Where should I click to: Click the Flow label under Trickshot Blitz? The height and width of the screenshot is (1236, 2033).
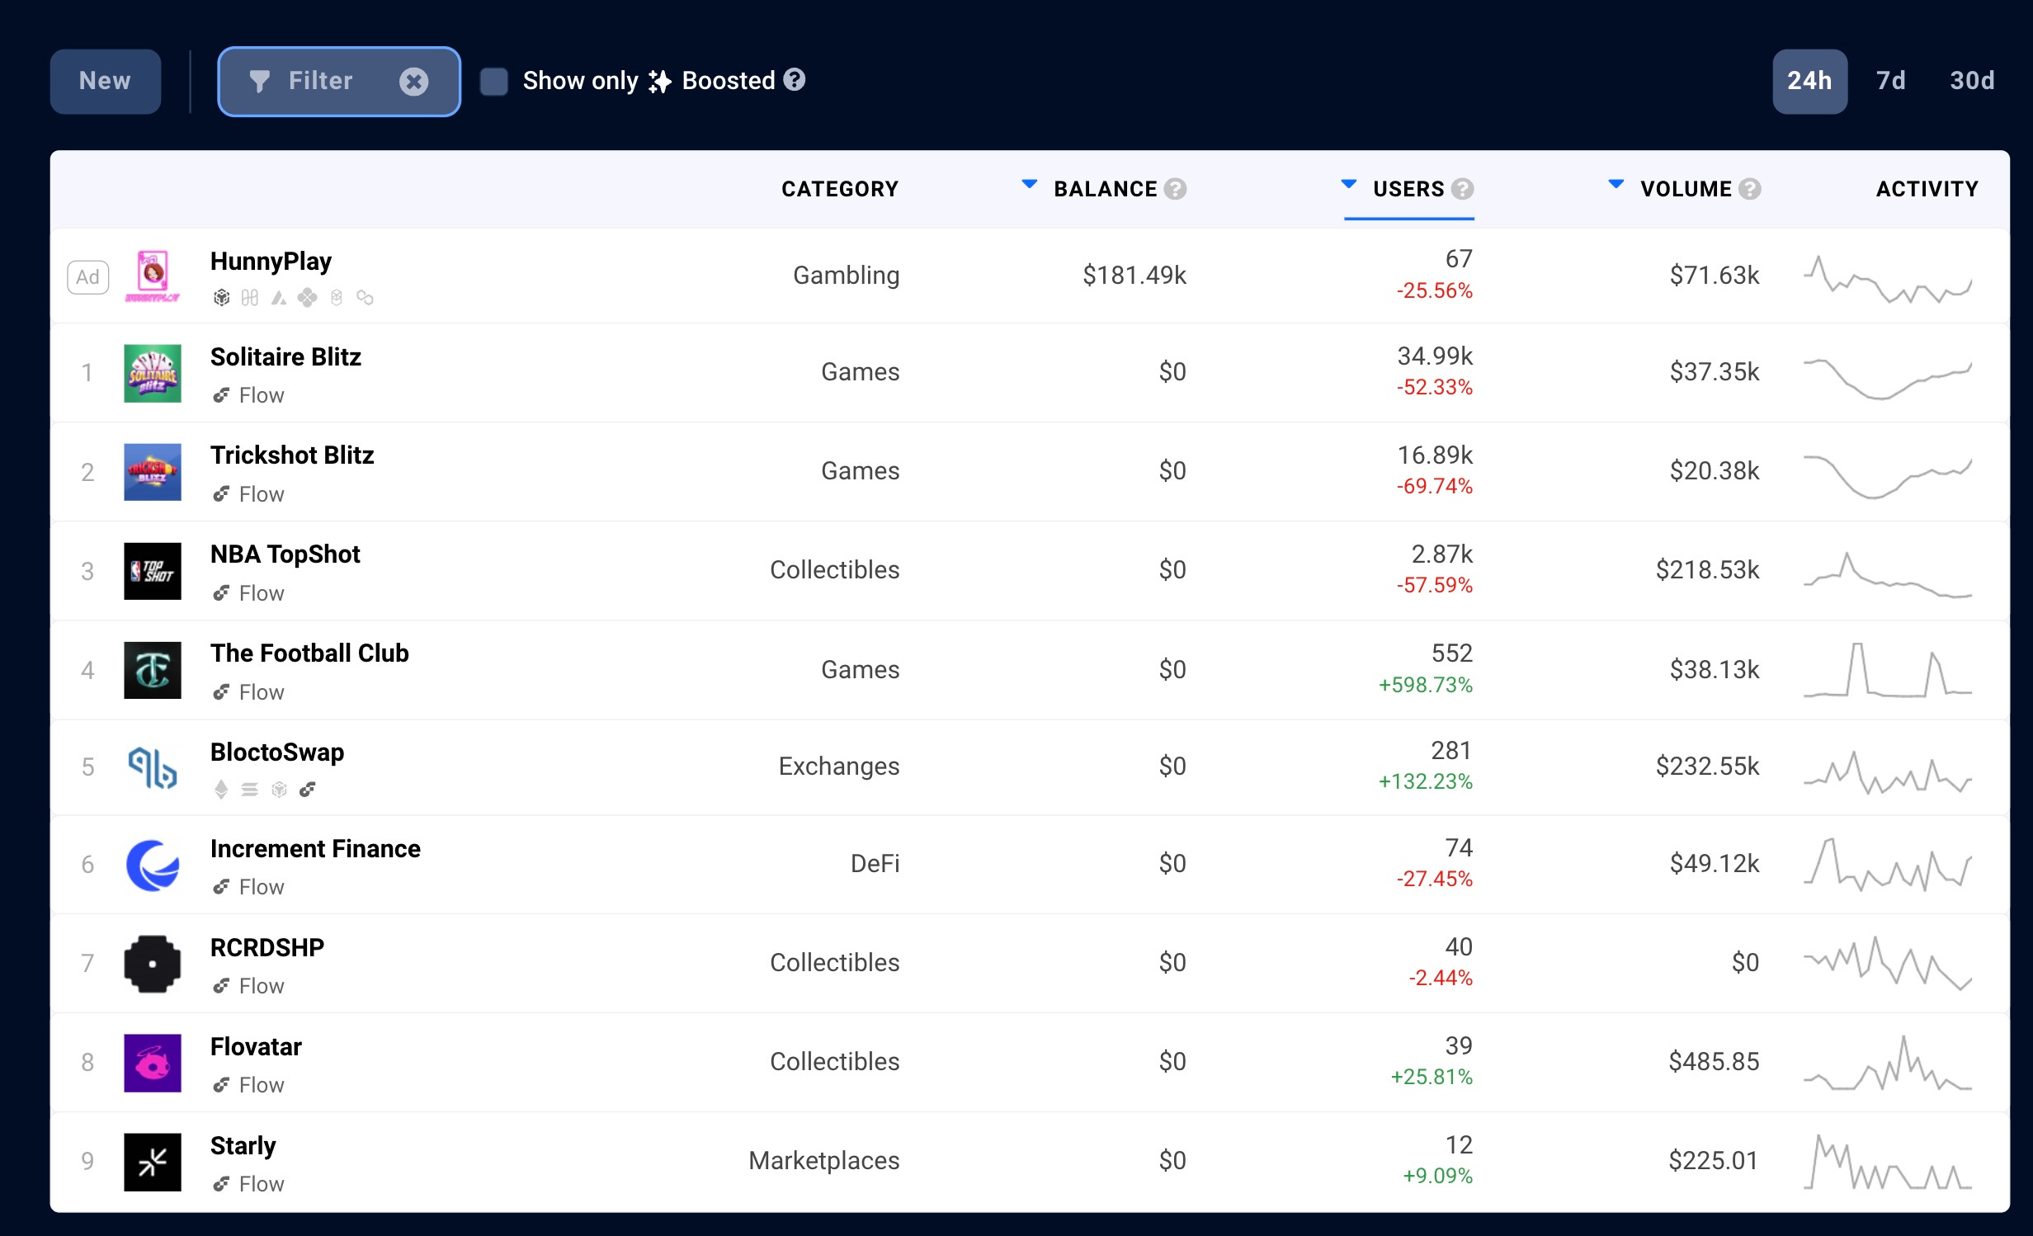coord(262,494)
